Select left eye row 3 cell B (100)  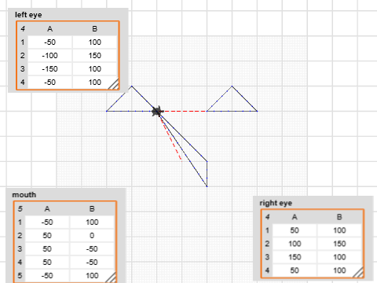(x=95, y=69)
